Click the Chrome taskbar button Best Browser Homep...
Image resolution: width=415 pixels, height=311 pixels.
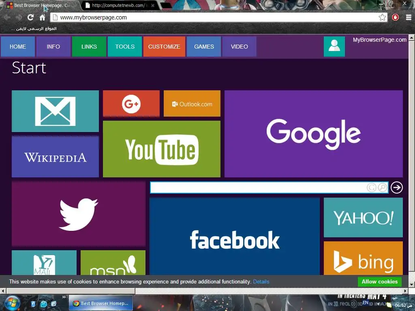101,303
